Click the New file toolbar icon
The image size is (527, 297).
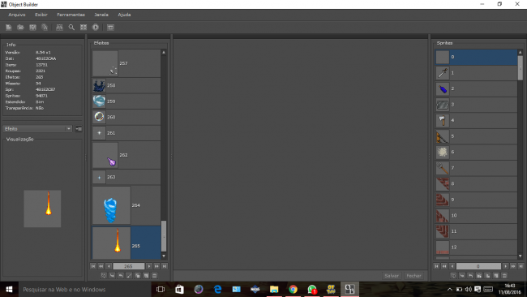click(x=8, y=28)
